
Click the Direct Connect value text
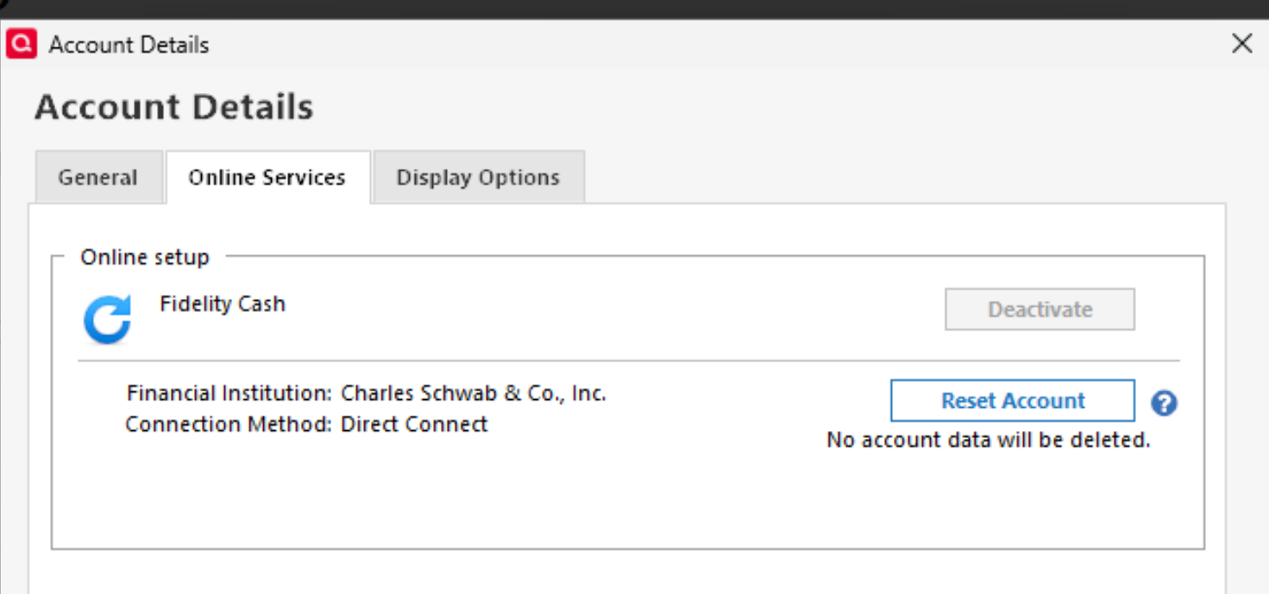tap(414, 424)
